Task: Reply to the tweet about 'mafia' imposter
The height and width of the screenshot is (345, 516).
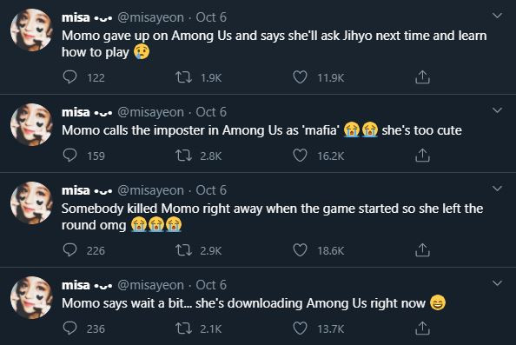Action: 69,156
